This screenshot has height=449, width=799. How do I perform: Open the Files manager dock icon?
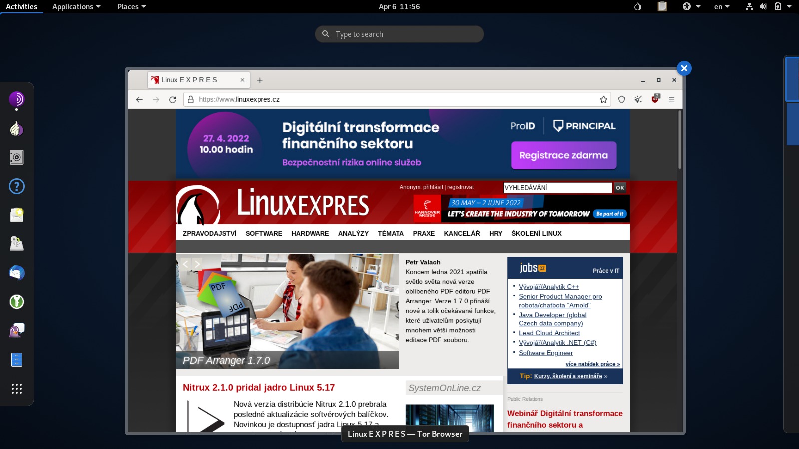[x=17, y=360]
